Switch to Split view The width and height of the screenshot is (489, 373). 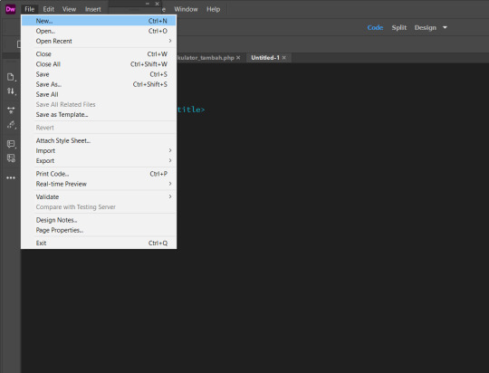399,27
